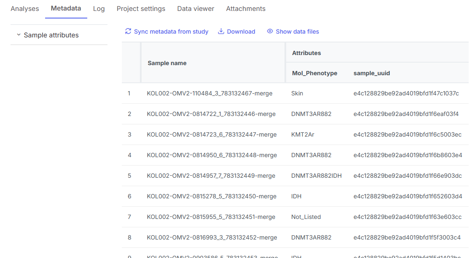Go to Project settings tab
Screen dimensions: 475x258
point(141,9)
